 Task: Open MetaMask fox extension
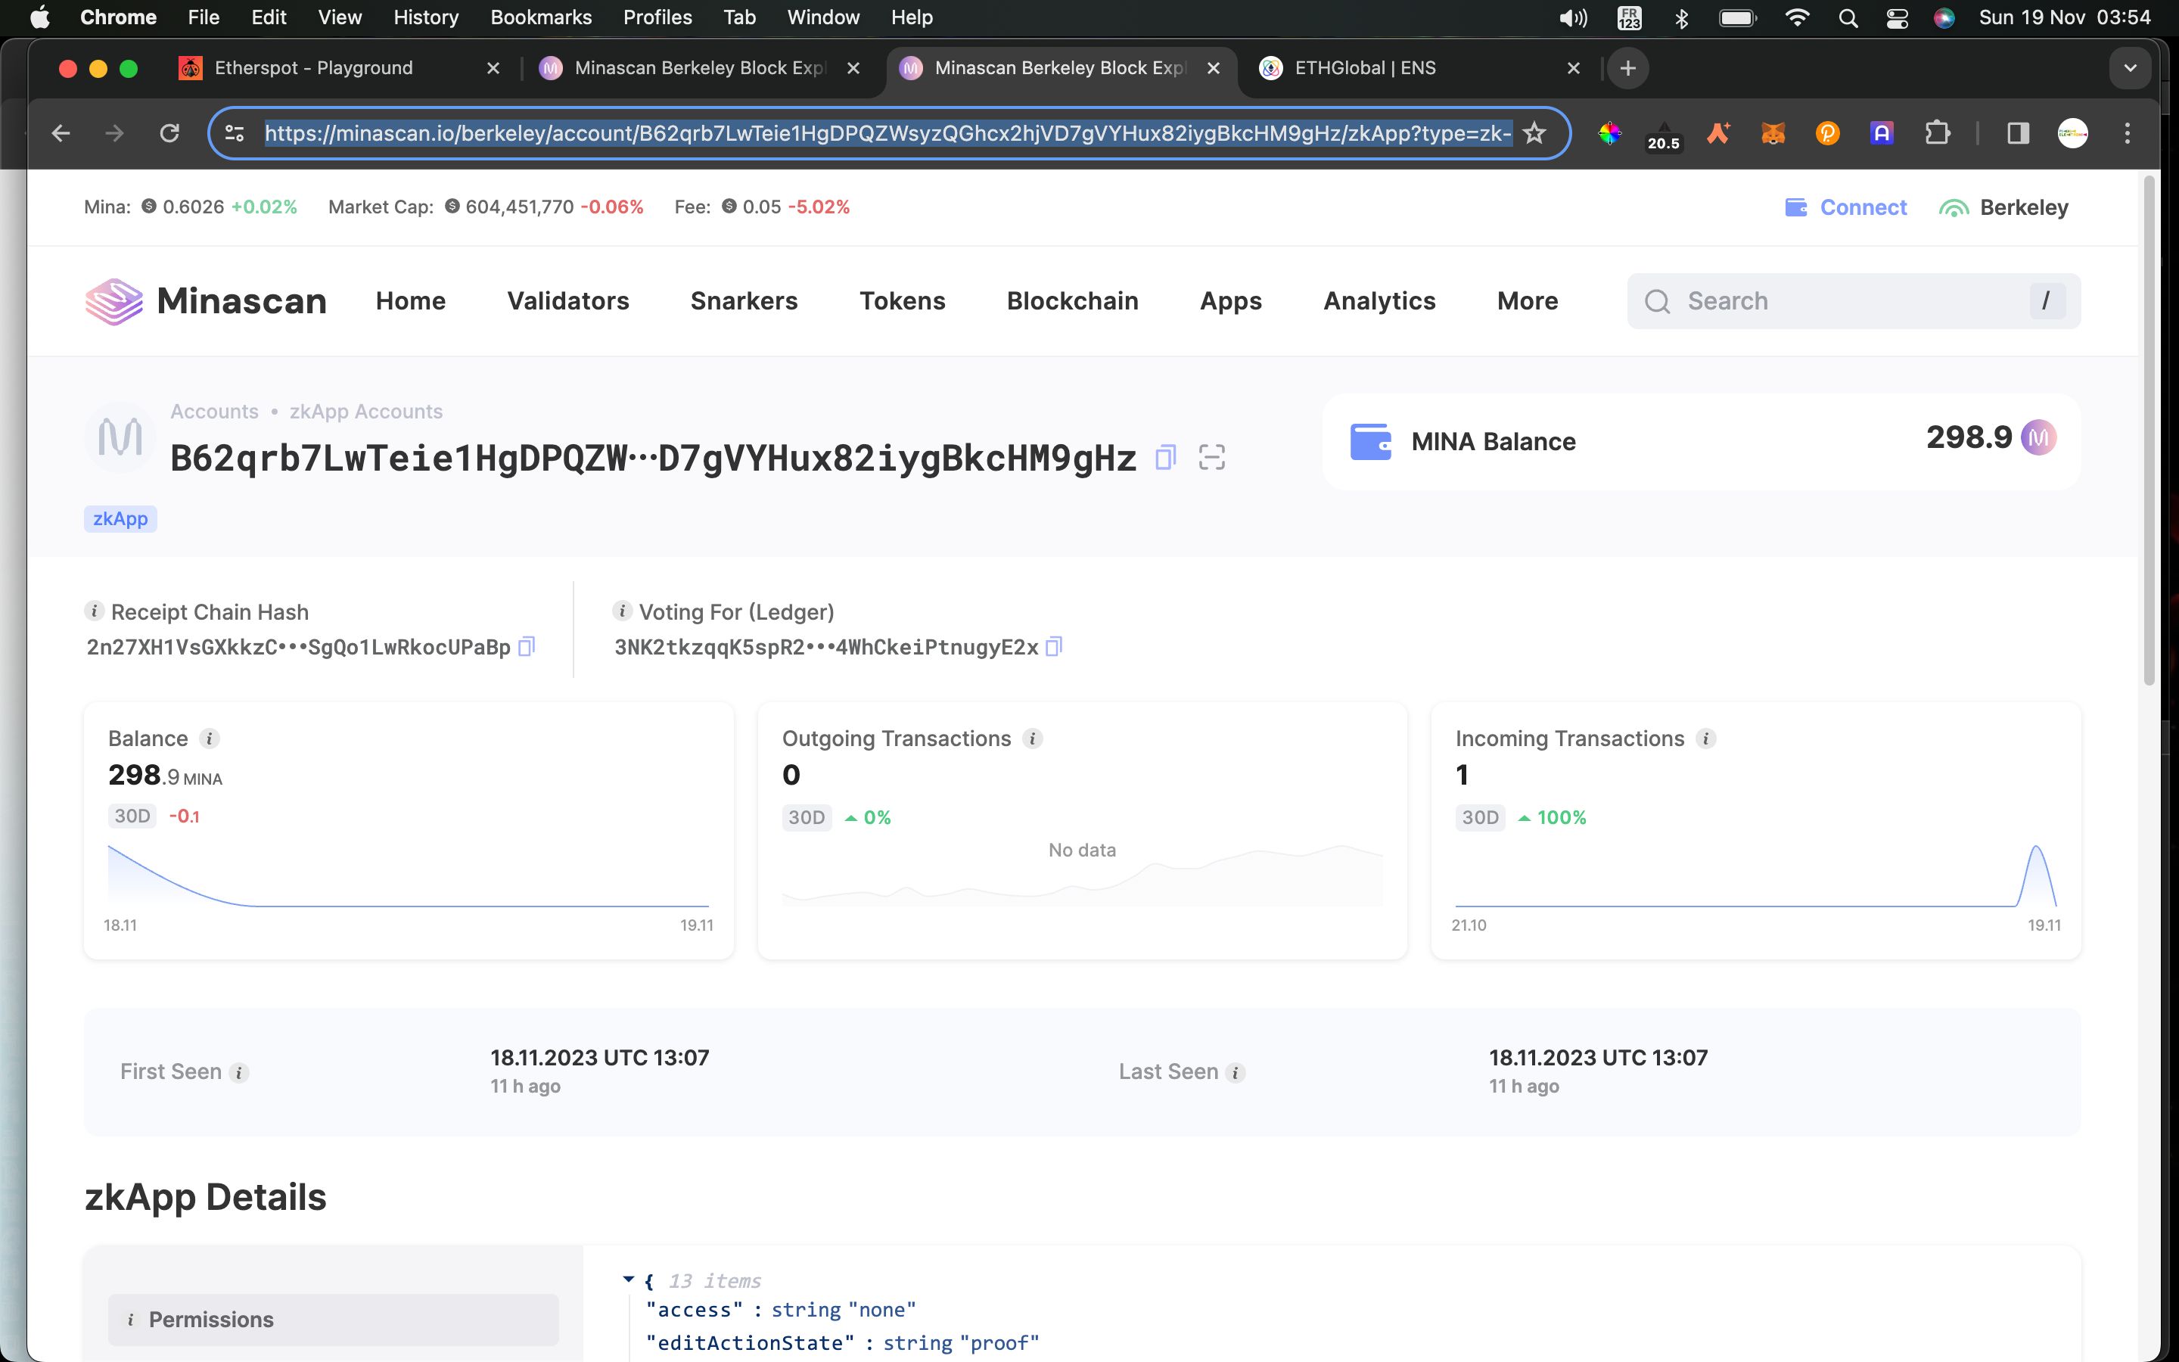point(1773,133)
